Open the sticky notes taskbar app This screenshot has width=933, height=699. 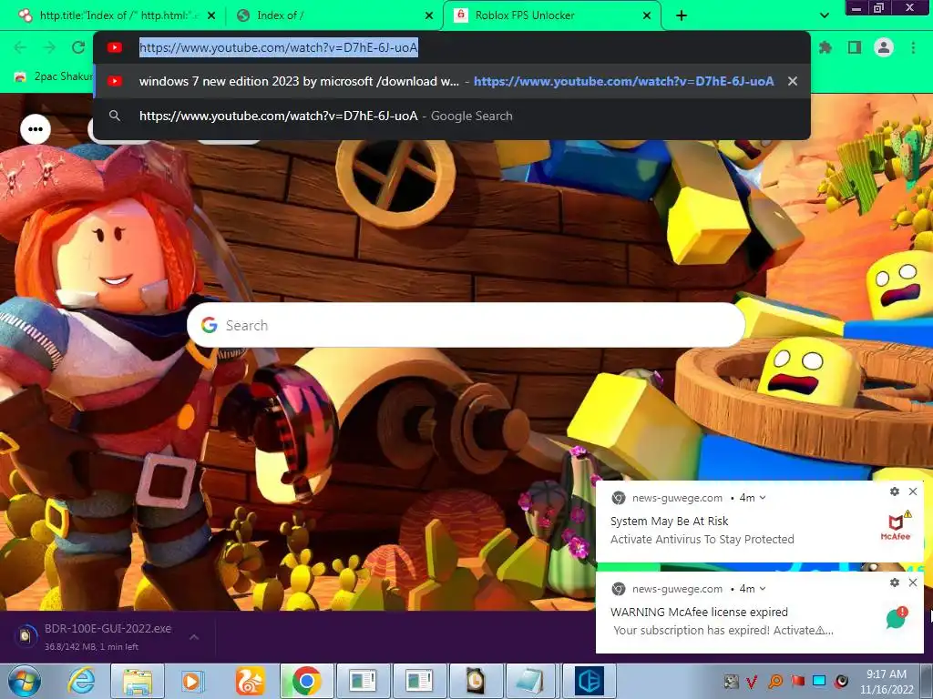pyautogui.click(x=531, y=681)
